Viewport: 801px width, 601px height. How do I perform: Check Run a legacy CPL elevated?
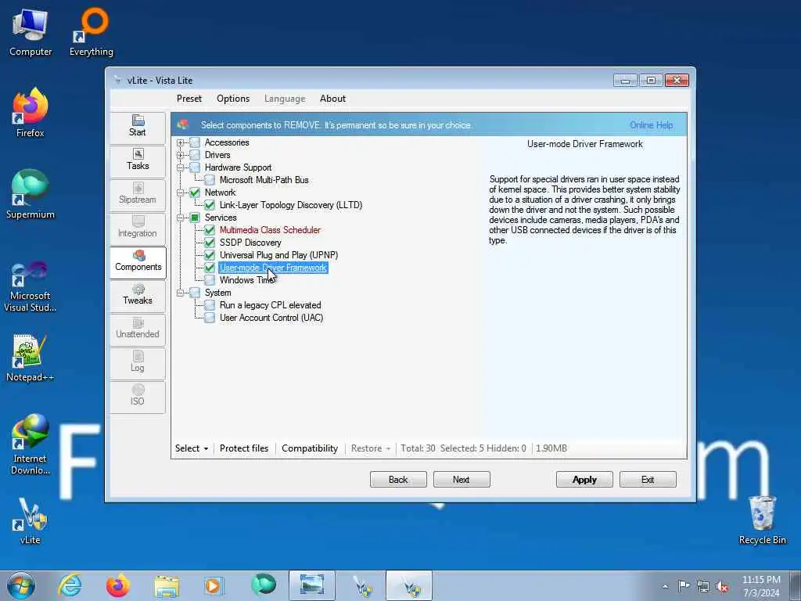tap(210, 305)
